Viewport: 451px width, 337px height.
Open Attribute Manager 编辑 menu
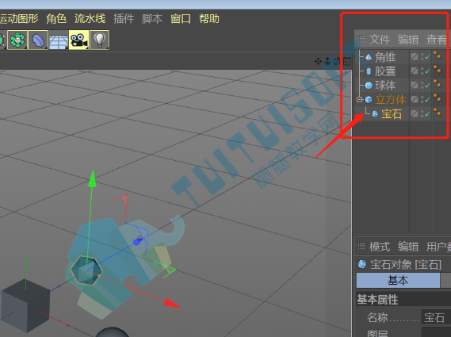(x=408, y=247)
